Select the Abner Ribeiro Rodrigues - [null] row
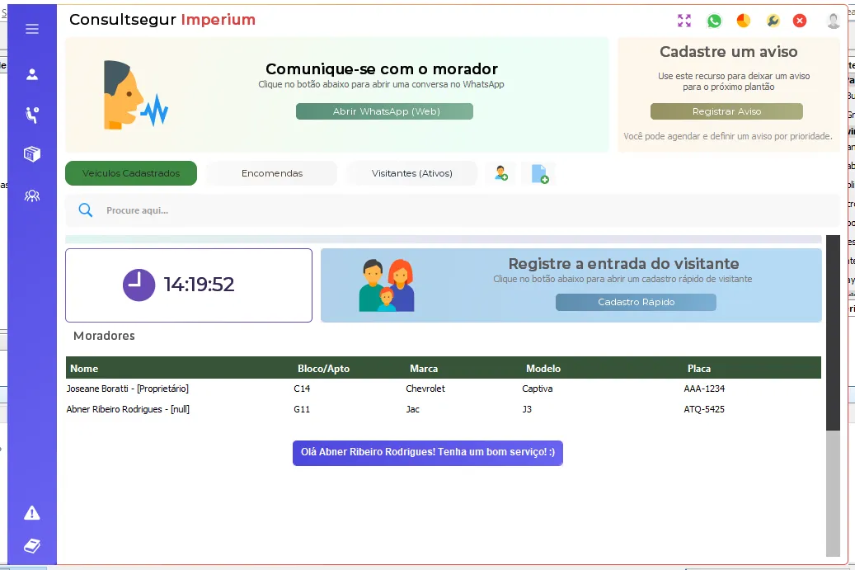 pos(444,409)
